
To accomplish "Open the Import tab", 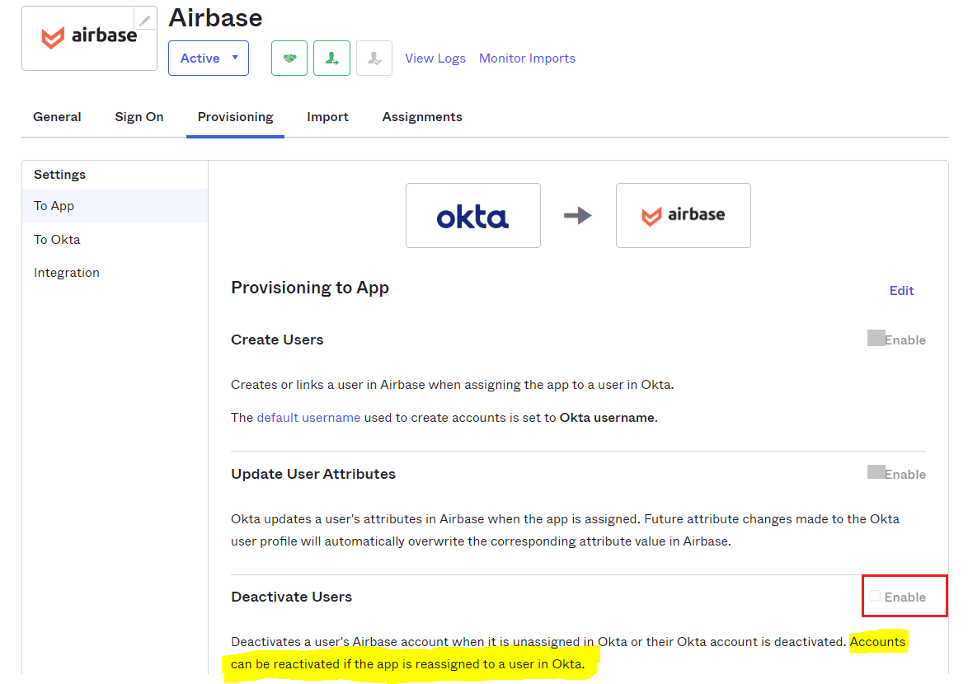I will 327,117.
